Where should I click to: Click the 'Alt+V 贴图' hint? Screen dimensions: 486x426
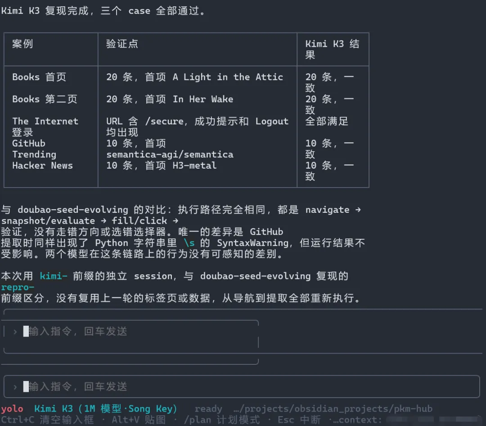pyautogui.click(x=139, y=420)
